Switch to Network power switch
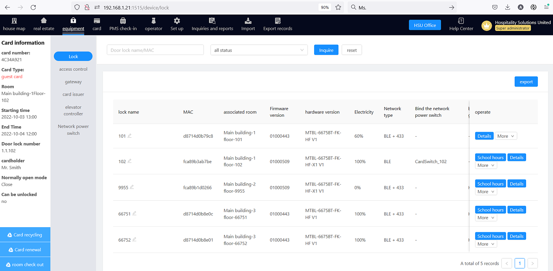 (73, 130)
